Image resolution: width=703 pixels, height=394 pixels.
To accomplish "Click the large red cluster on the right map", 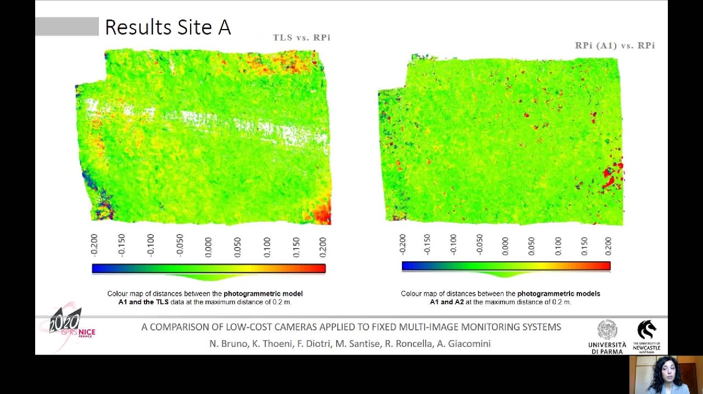I will click(x=611, y=175).
